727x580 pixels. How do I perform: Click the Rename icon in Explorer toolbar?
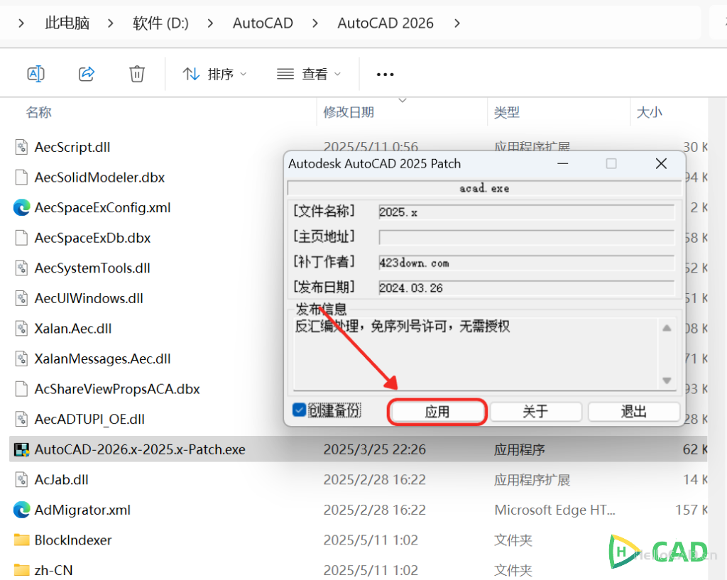pos(35,74)
